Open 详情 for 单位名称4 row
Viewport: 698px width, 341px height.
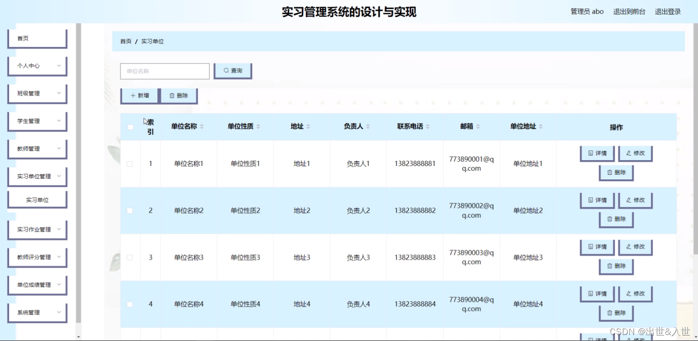pos(597,294)
